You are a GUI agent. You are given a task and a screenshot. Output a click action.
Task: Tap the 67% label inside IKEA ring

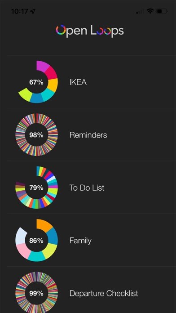click(36, 82)
